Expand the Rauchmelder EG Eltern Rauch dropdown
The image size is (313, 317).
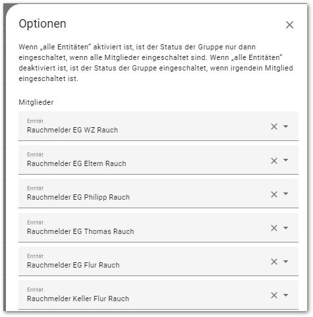pyautogui.click(x=285, y=160)
